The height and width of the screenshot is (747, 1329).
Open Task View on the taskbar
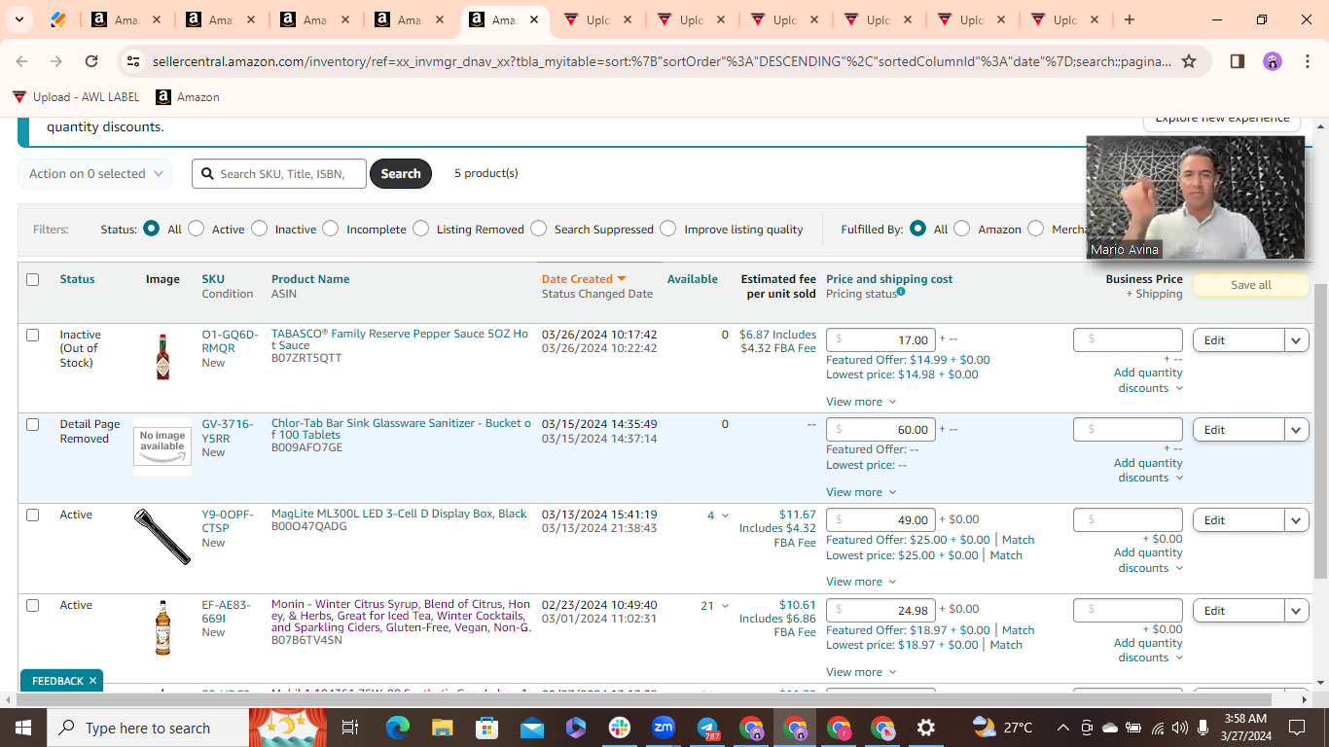point(350,728)
